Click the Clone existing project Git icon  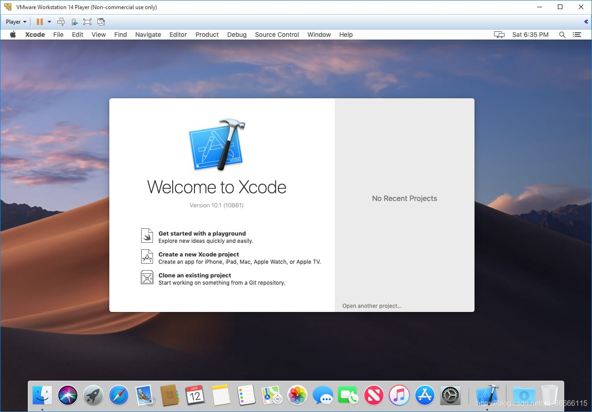pyautogui.click(x=147, y=278)
